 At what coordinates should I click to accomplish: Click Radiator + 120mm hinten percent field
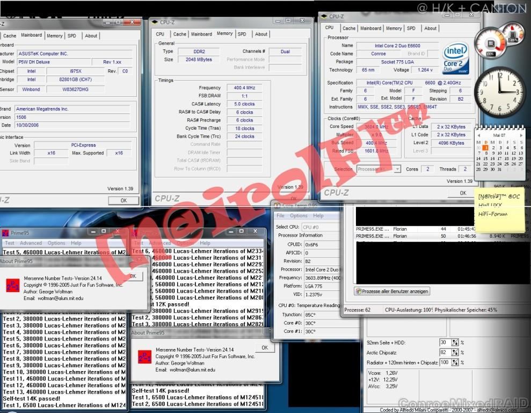[445, 363]
